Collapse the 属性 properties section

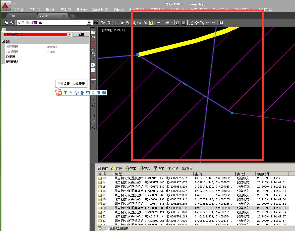[3, 42]
